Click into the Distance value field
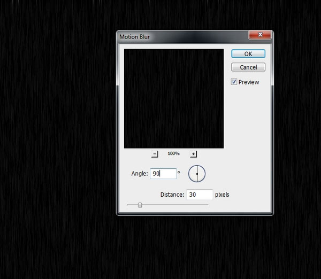 click(199, 195)
